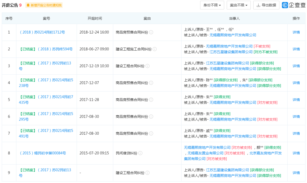Click 详情 for row 4
The height and width of the screenshot is (183, 307).
pyautogui.click(x=296, y=83)
